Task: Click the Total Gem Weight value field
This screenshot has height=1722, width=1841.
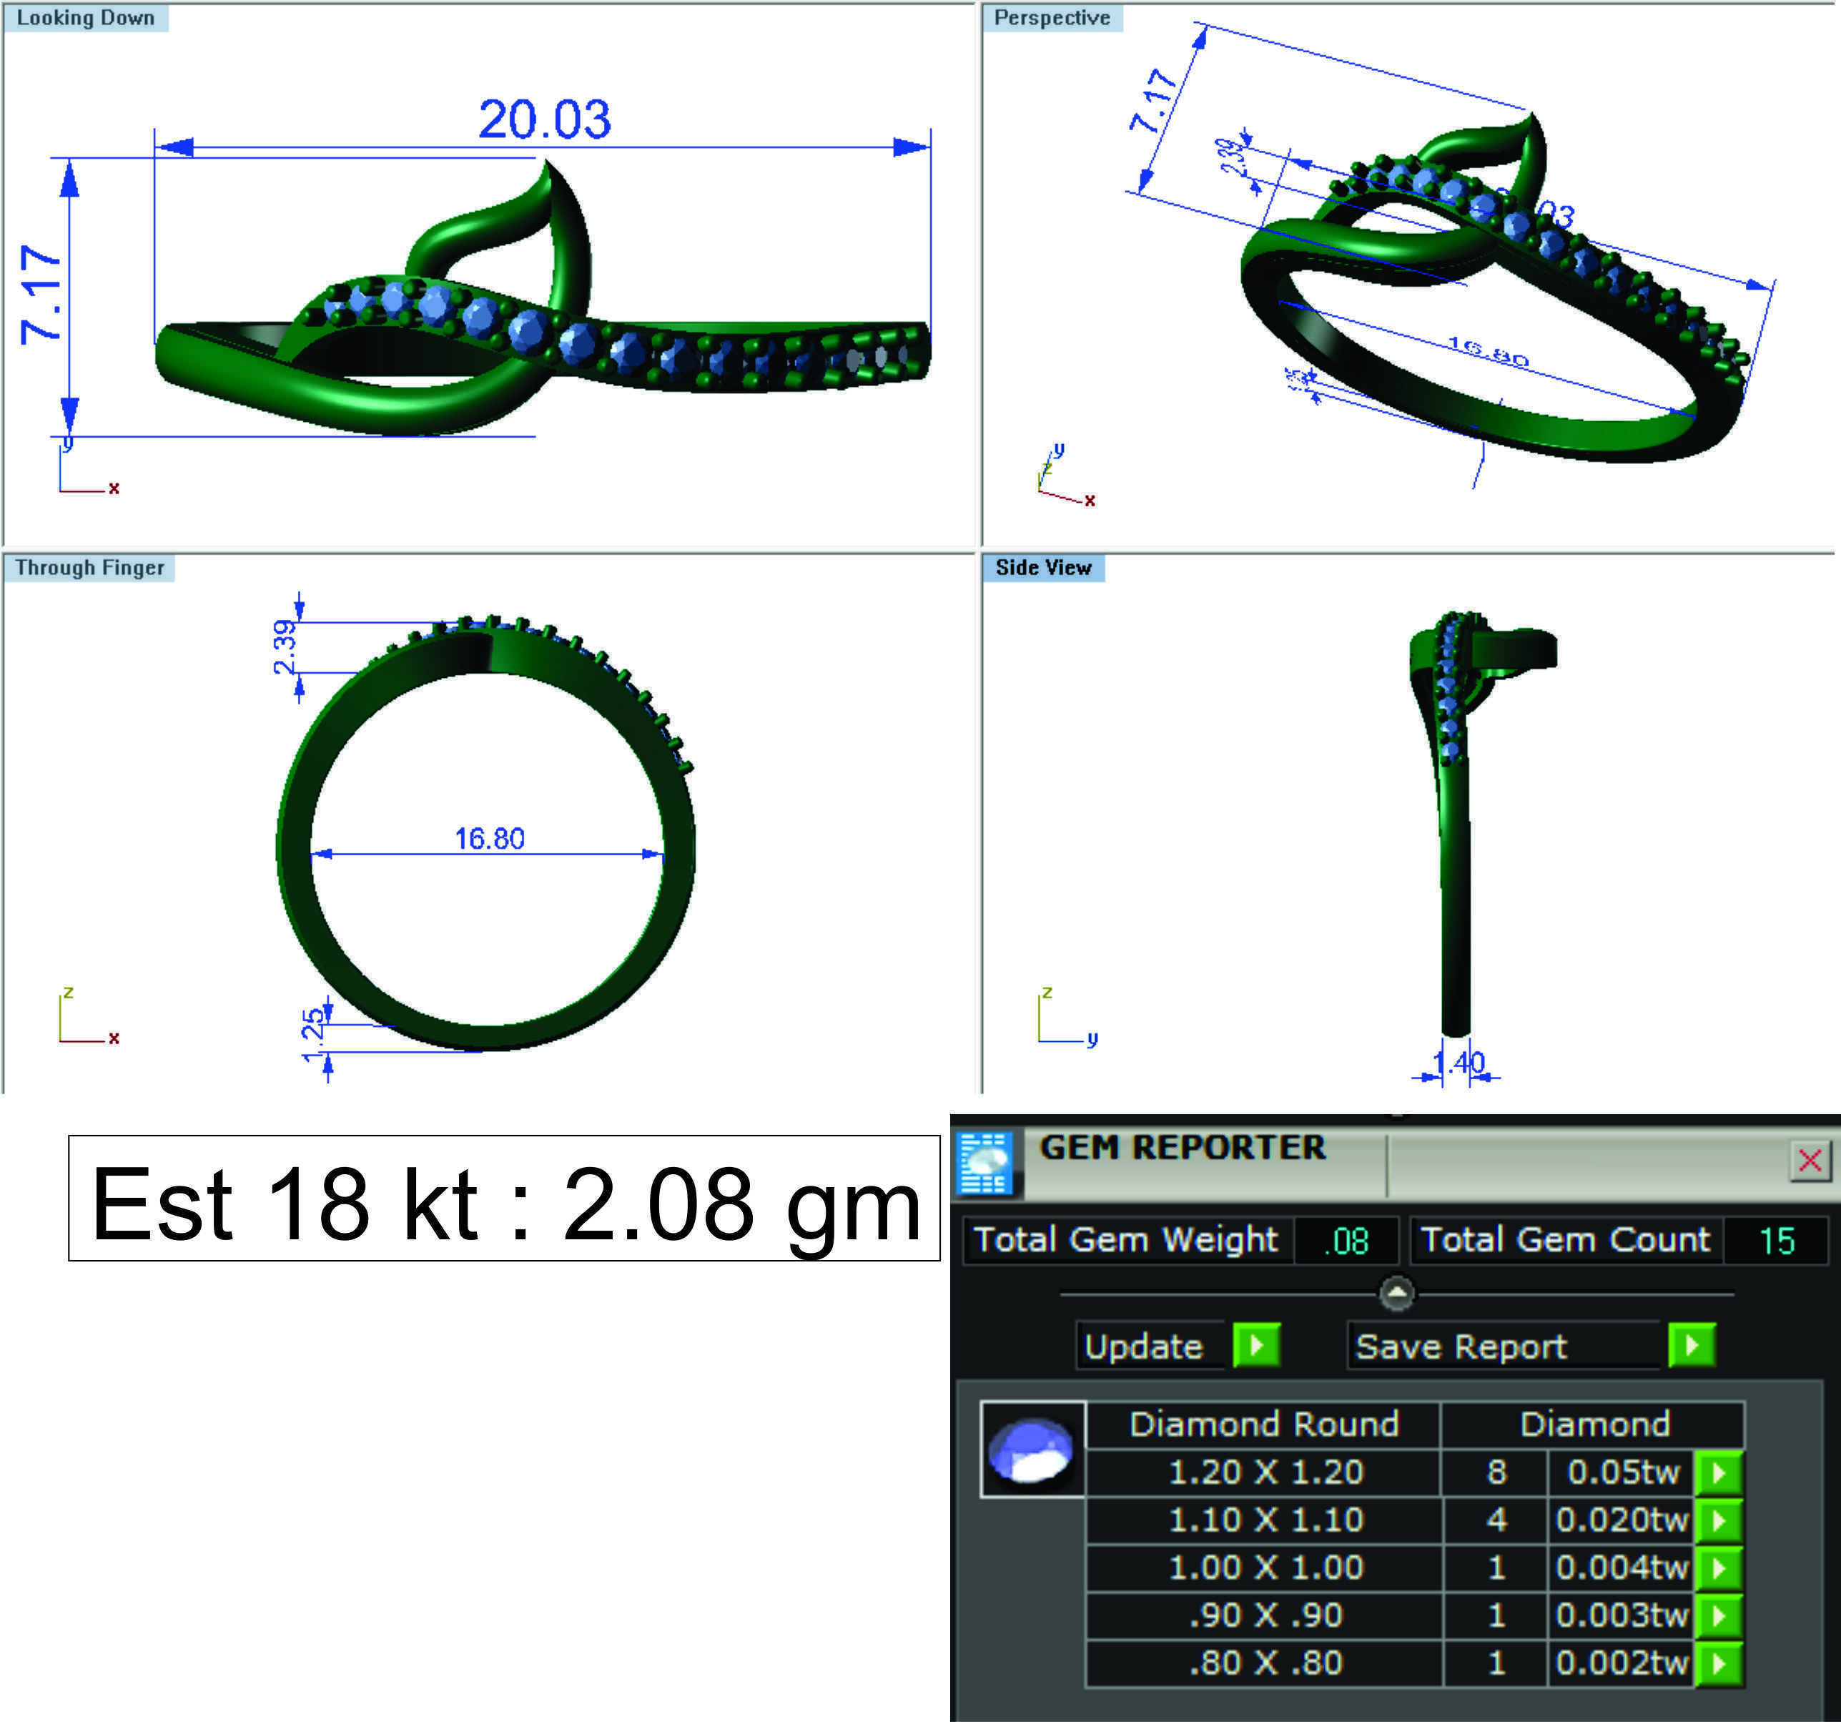Action: tap(1346, 1240)
